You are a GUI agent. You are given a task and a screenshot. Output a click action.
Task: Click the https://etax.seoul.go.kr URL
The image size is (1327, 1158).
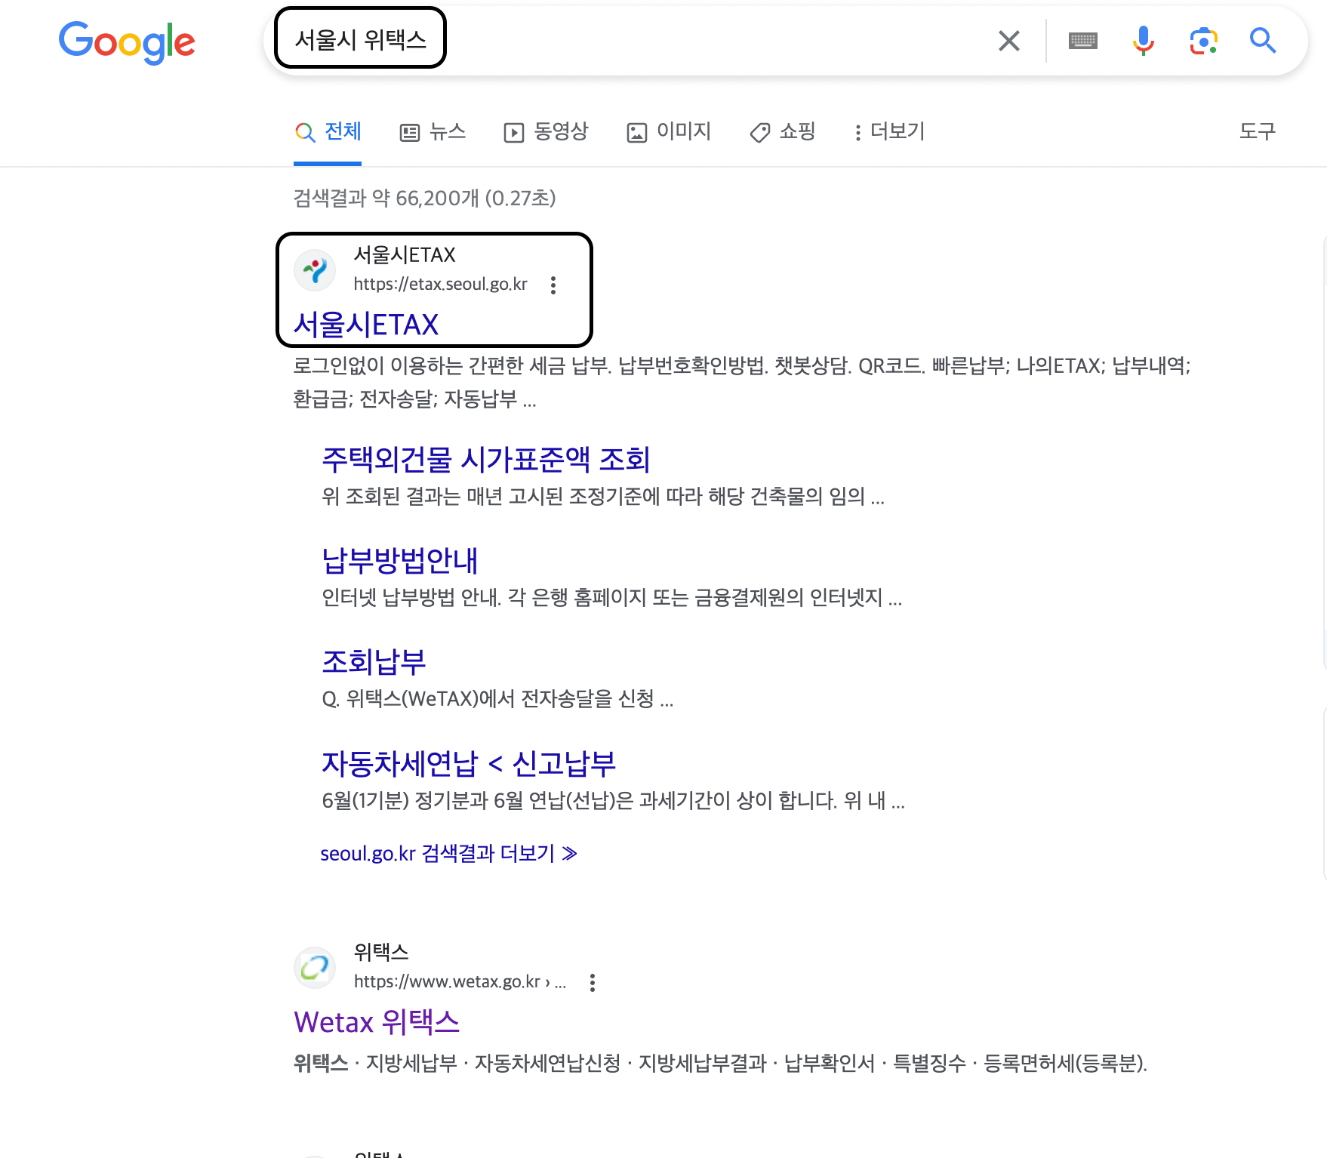[441, 285]
